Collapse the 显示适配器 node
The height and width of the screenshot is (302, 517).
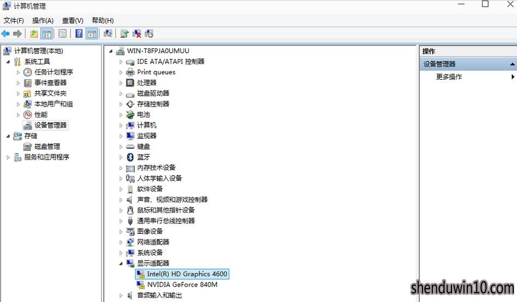coord(121,263)
